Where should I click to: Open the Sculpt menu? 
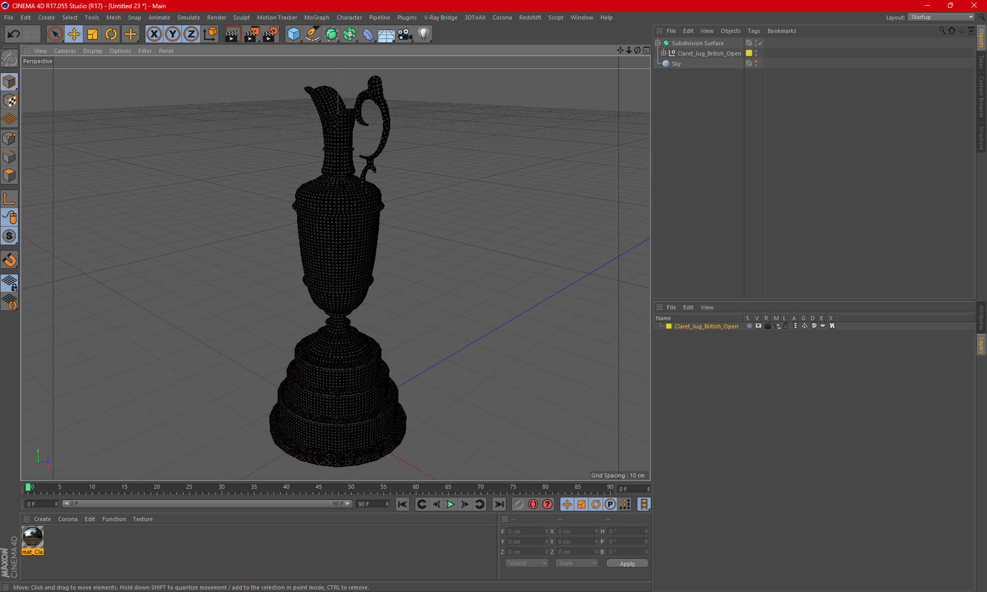[242, 17]
